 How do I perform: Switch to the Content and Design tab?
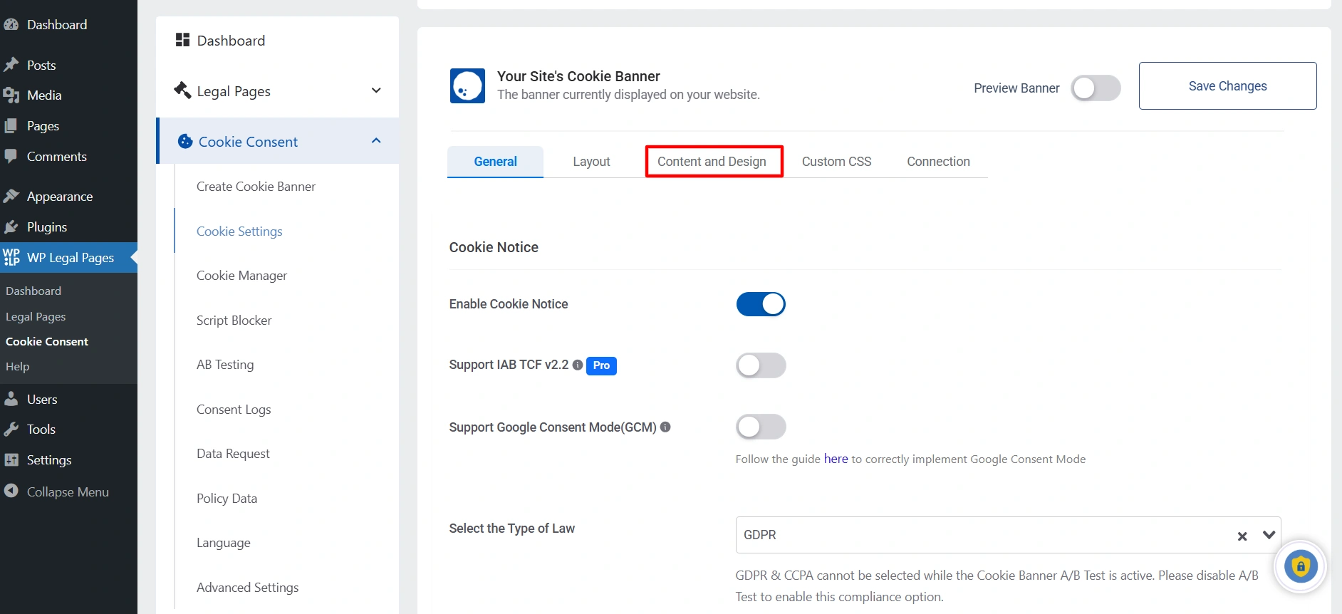tap(712, 162)
